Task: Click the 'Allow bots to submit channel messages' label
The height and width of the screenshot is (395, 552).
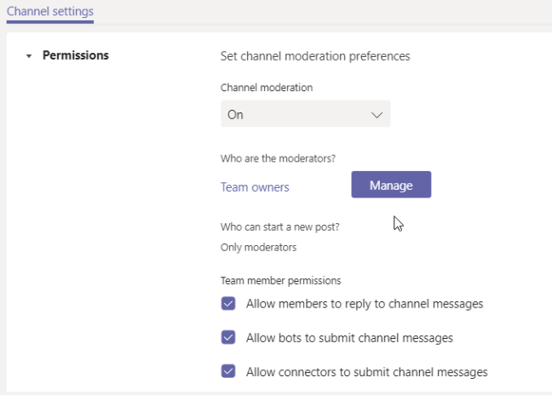Action: click(x=349, y=338)
